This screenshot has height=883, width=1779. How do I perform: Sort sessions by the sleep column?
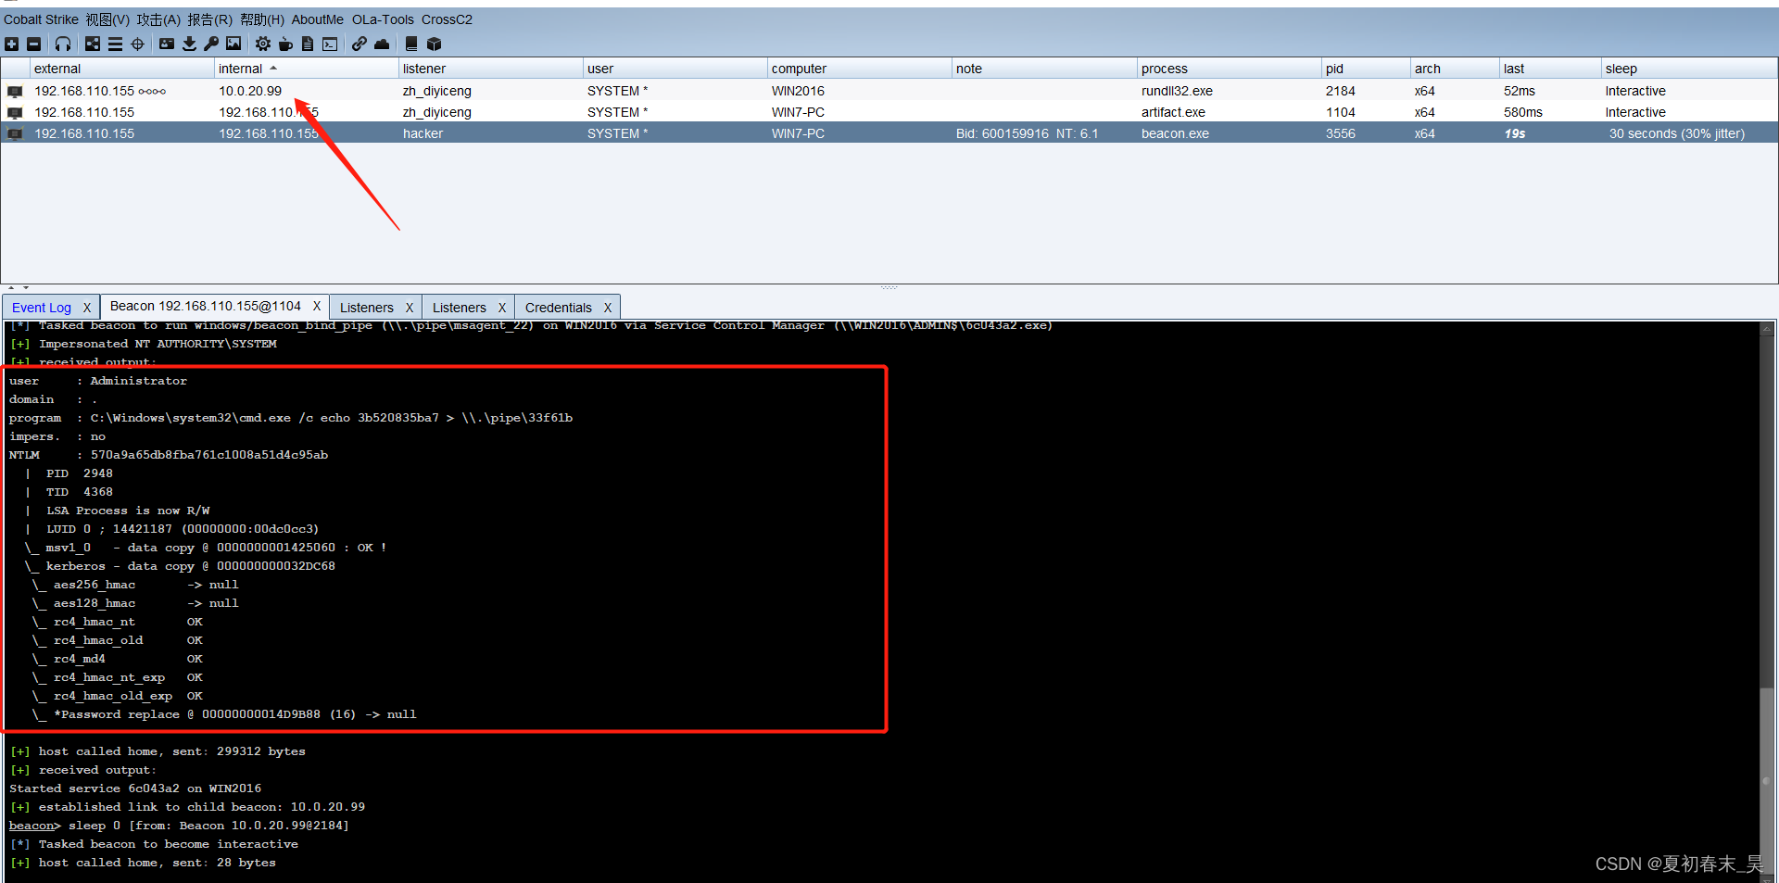[x=1689, y=69]
